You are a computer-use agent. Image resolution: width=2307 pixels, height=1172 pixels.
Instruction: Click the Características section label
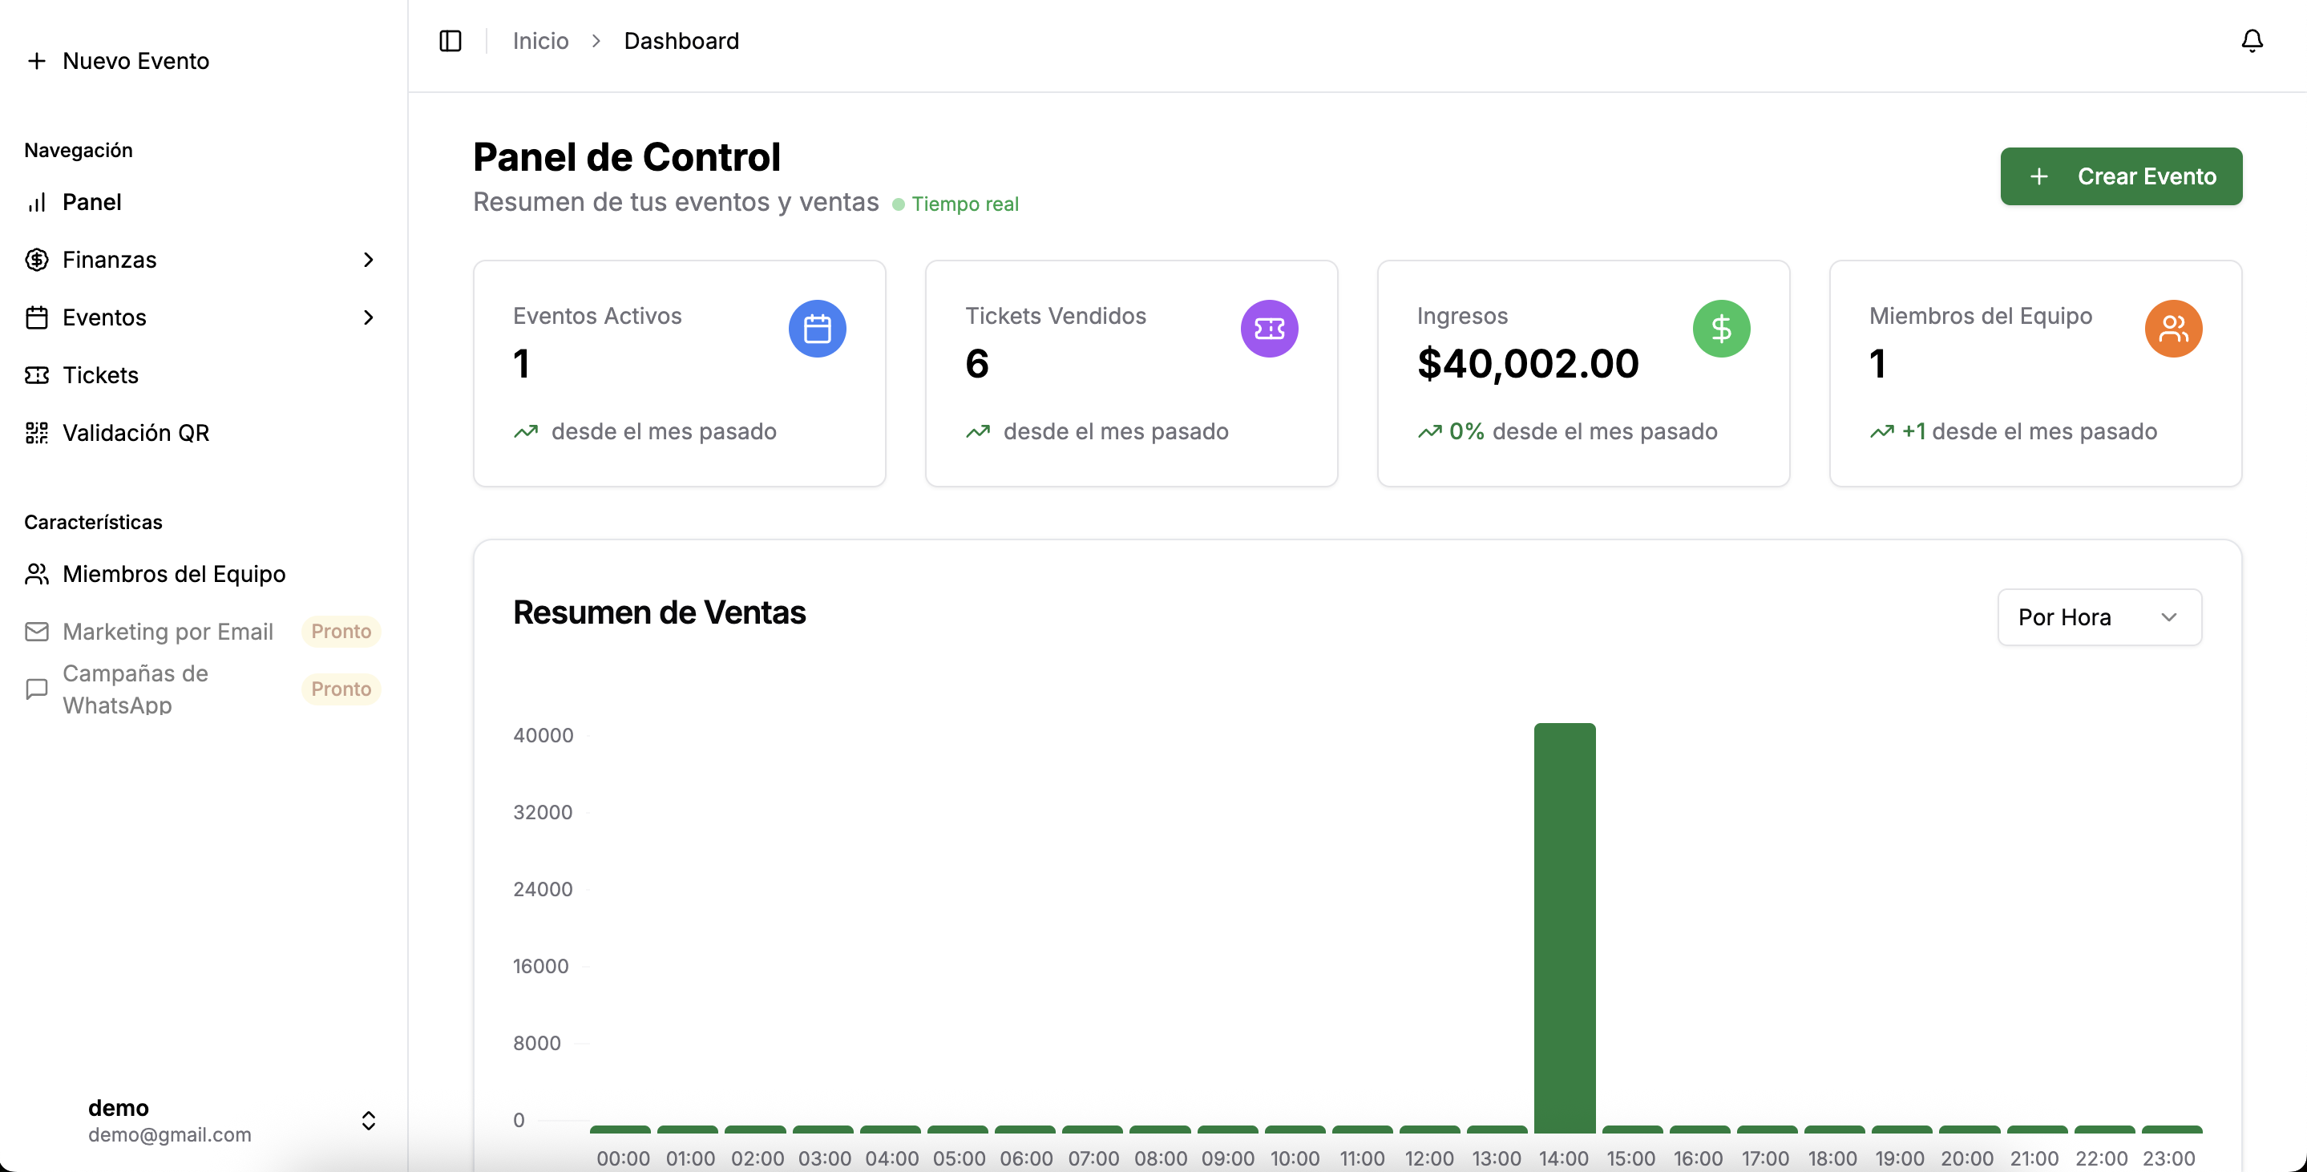click(x=93, y=523)
